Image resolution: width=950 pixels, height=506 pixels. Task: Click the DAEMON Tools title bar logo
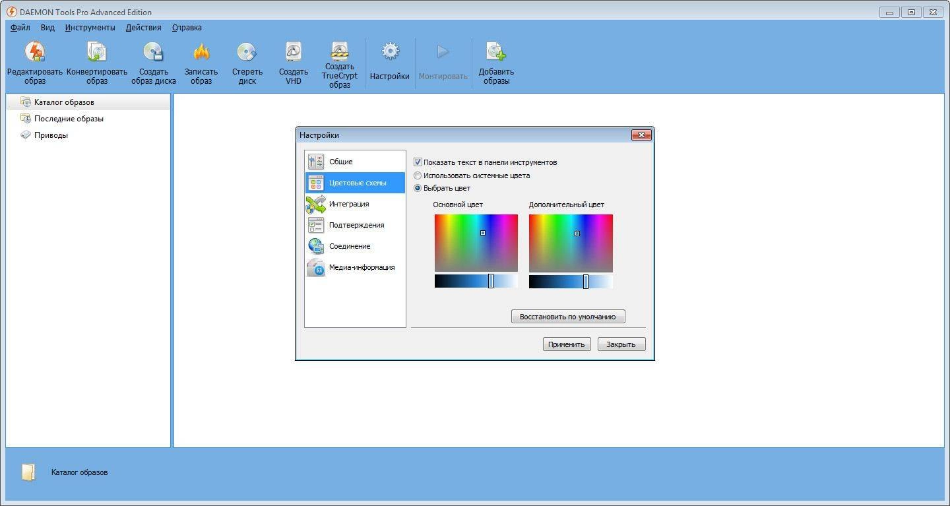(x=11, y=12)
